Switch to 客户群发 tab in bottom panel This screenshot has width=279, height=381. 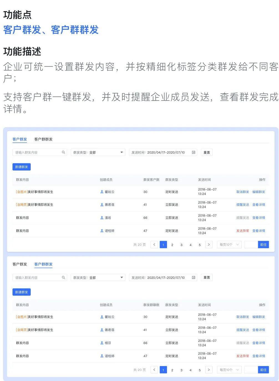(20, 264)
